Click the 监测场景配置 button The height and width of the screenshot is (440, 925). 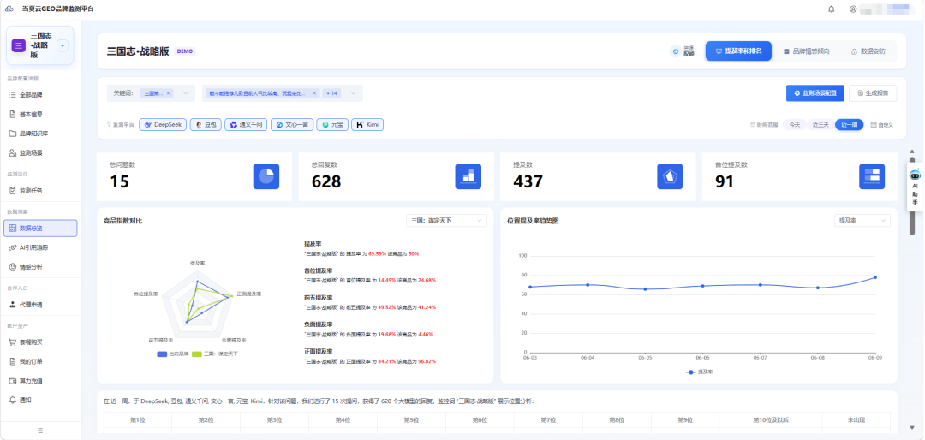tap(815, 93)
